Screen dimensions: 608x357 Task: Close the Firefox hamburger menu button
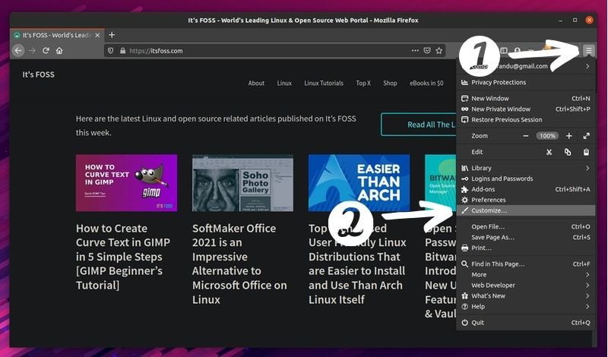[x=589, y=50]
